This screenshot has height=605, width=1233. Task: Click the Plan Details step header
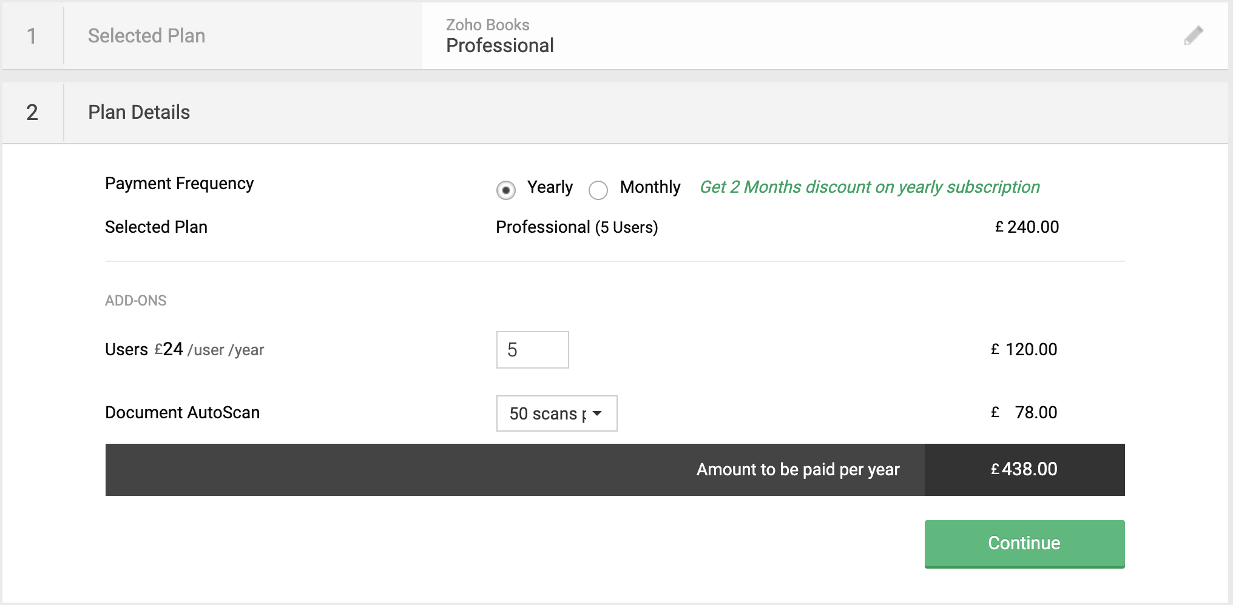click(x=139, y=112)
